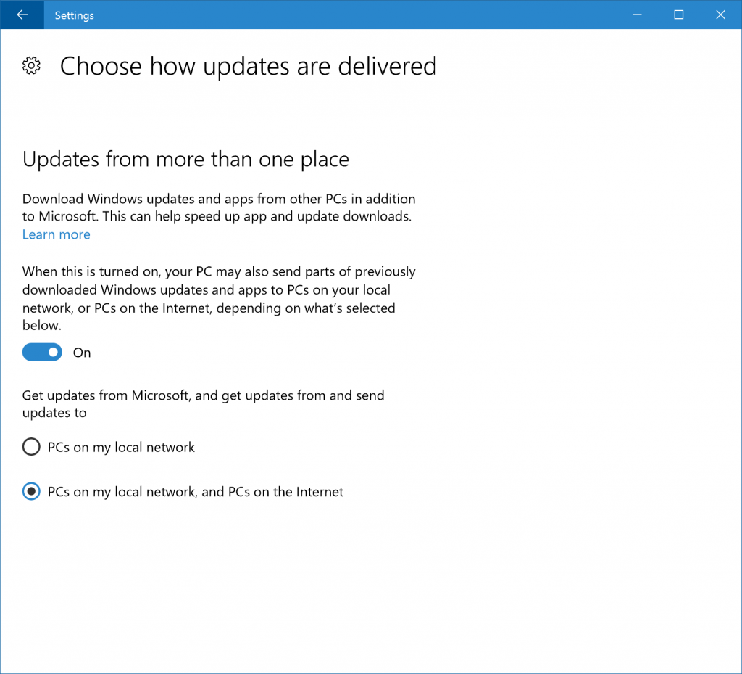Click the Updates from more than one place heading

[x=186, y=159]
